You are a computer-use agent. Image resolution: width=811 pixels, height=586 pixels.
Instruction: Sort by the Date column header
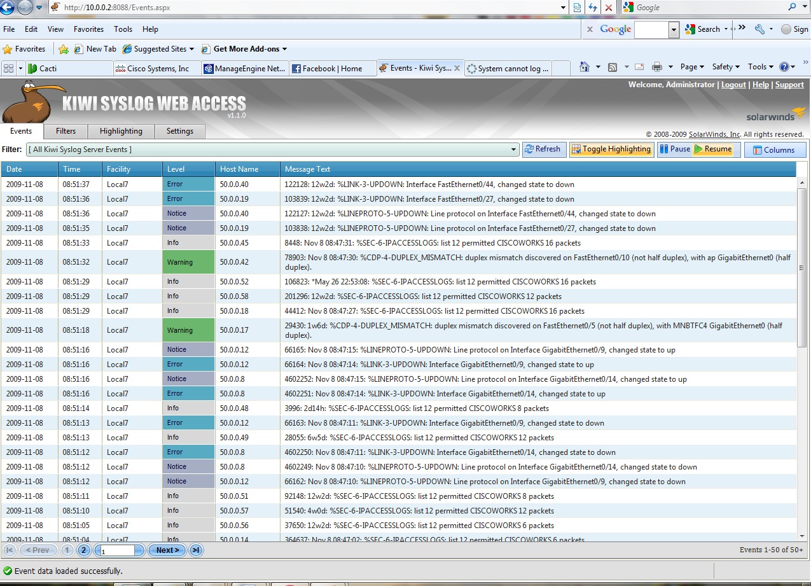point(29,169)
